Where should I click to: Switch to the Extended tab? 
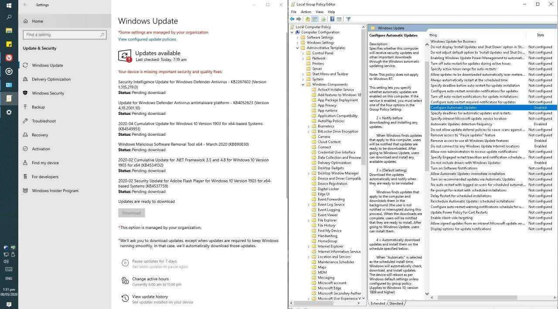pos(378,303)
